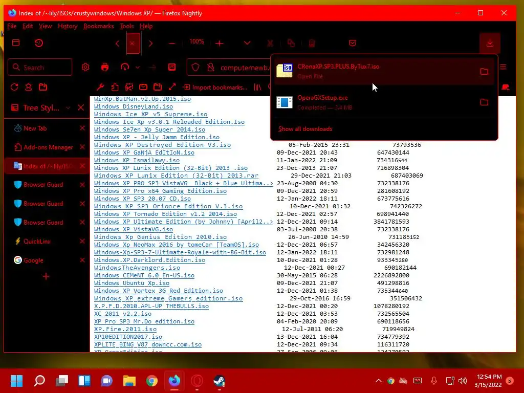Image resolution: width=524 pixels, height=393 pixels.
Task: Zoom out with the minus button
Action: pyautogui.click(x=172, y=43)
